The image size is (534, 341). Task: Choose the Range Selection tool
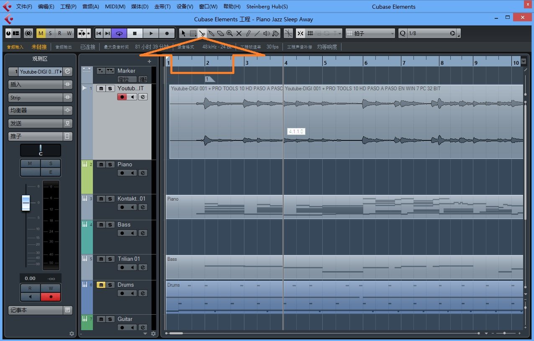193,33
